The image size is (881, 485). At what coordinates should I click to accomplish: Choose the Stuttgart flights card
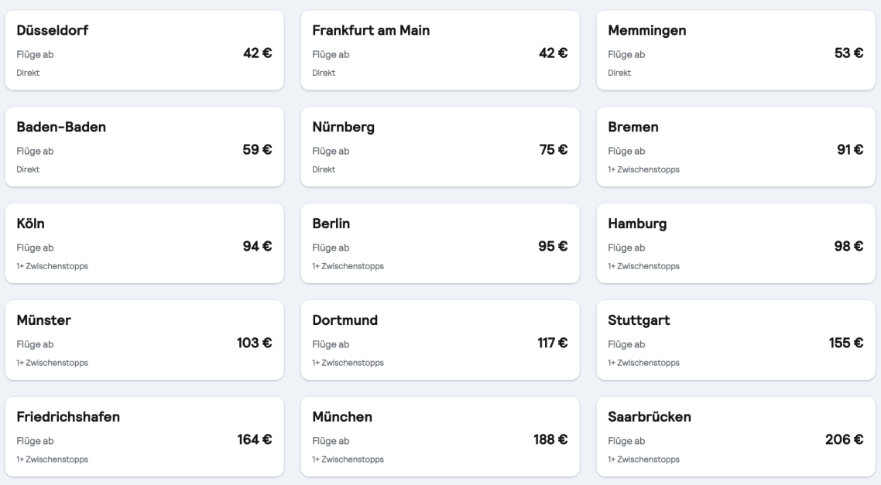point(735,340)
